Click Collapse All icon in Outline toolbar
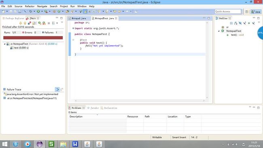 pyautogui.click(x=231, y=23)
